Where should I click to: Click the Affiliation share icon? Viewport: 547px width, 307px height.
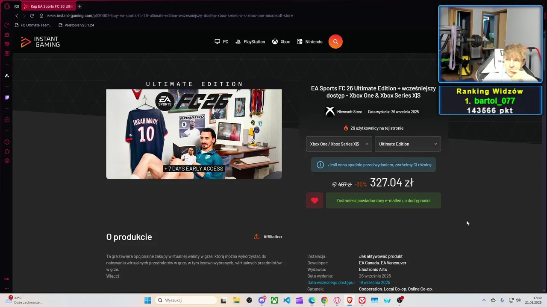click(256, 237)
